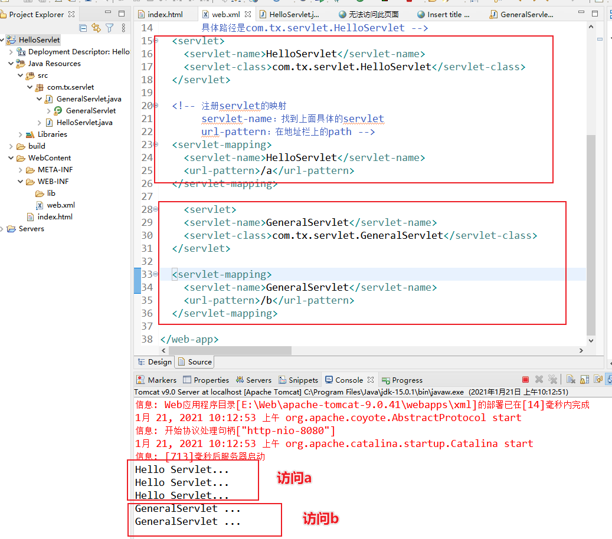Viewport: 612px width, 539px height.
Task: Collapse the HelloServlet project node
Action: [2, 40]
